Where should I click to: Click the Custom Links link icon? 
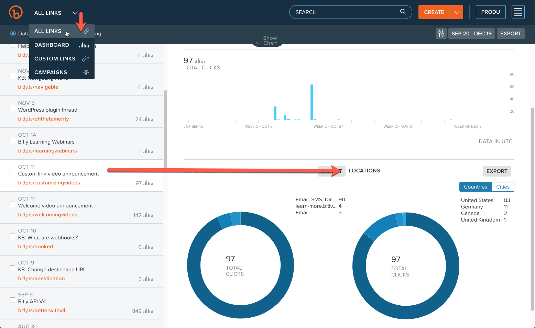pyautogui.click(x=86, y=59)
